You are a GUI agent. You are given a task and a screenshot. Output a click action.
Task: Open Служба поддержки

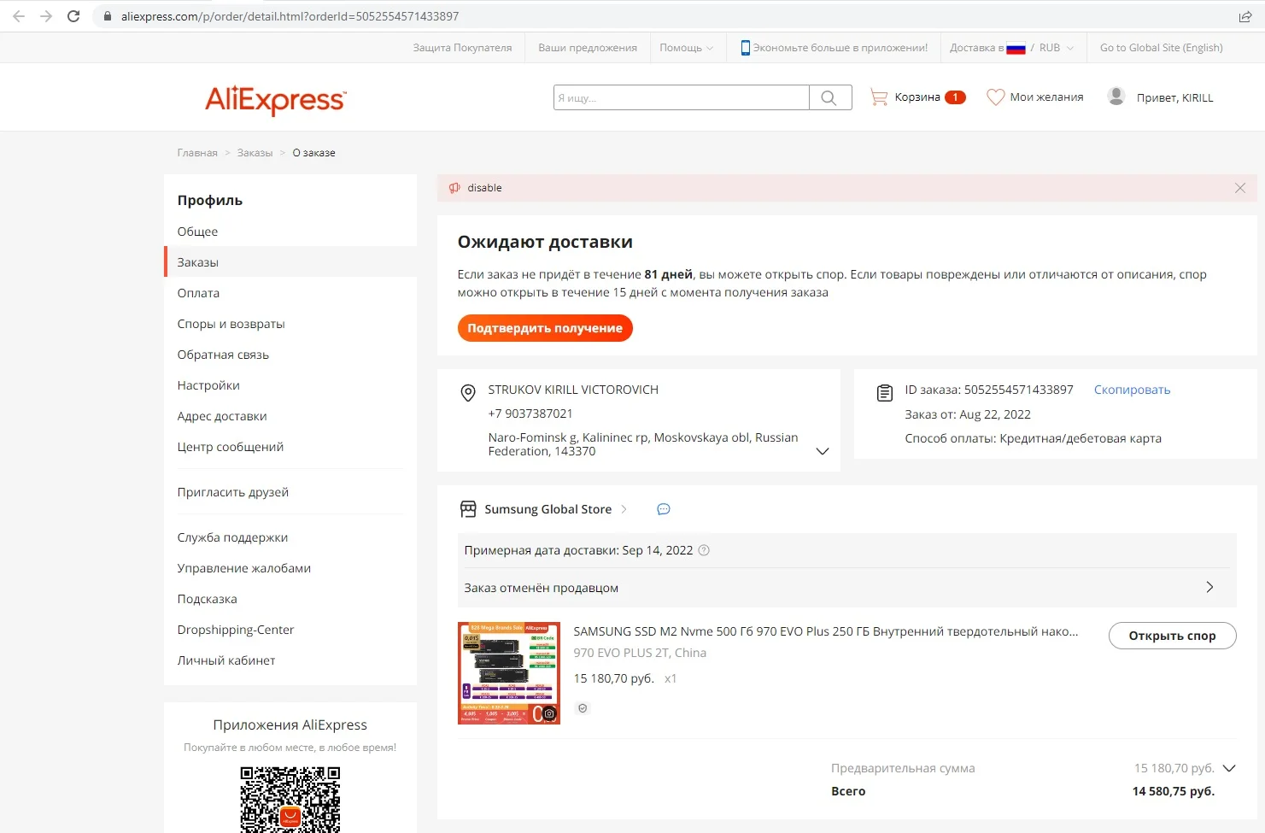tap(232, 537)
